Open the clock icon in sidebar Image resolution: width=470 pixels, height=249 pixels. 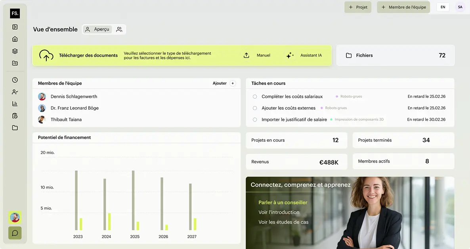coord(15,80)
